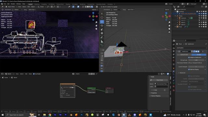Screen dimensions: 208x117
Task: Uncheck Adaptive Subdivision checkbox
Action: pos(189,58)
